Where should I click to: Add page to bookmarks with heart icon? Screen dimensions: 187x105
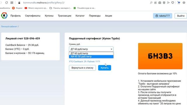click(x=173, y=3)
